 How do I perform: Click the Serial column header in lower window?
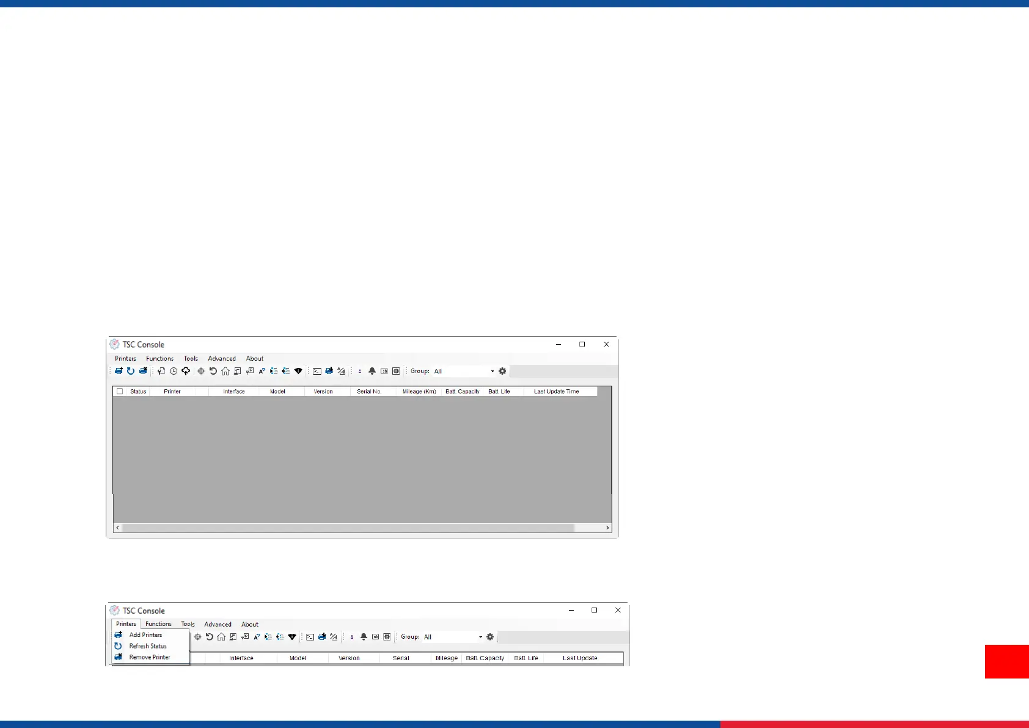pos(401,658)
